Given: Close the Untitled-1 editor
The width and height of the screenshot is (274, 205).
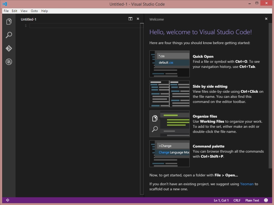Looking at the screenshot, I should point(138,19).
